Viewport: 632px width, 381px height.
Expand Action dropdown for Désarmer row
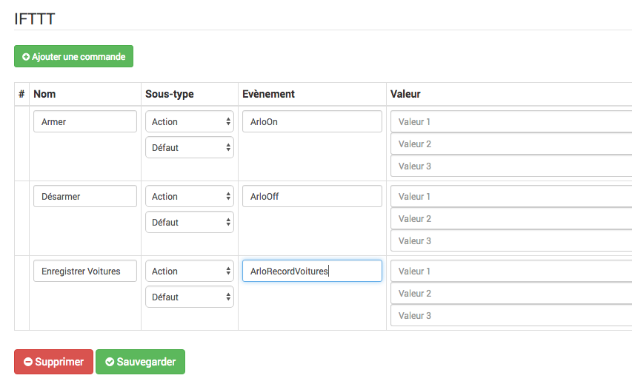point(190,196)
